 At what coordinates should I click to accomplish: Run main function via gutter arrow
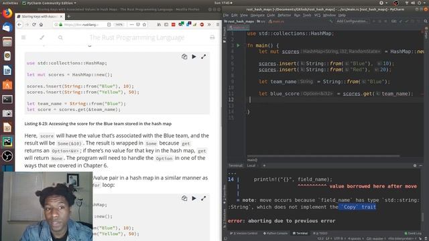pos(239,46)
